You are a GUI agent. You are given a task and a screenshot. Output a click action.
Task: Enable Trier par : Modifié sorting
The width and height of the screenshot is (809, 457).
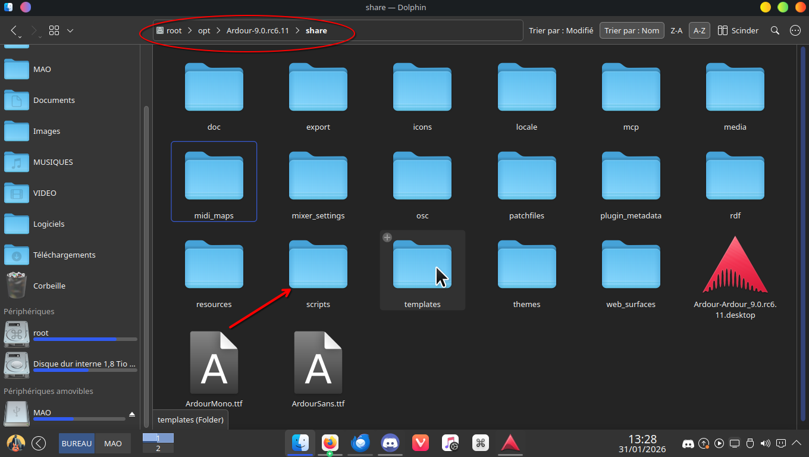561,30
